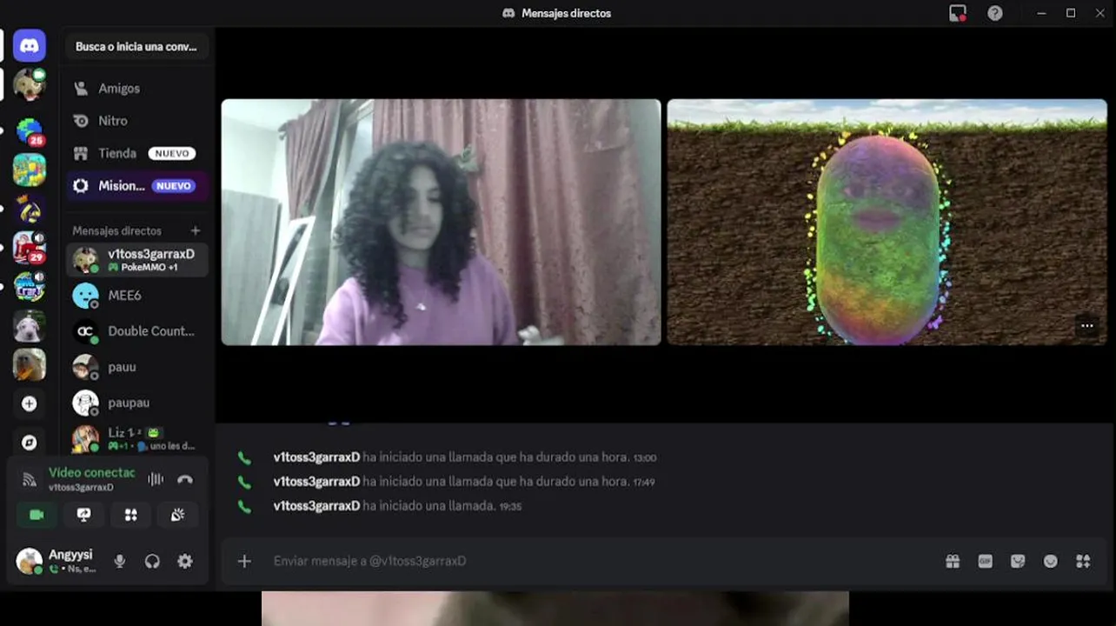
Task: Open Discord home direct messages icon
Action: coord(30,46)
